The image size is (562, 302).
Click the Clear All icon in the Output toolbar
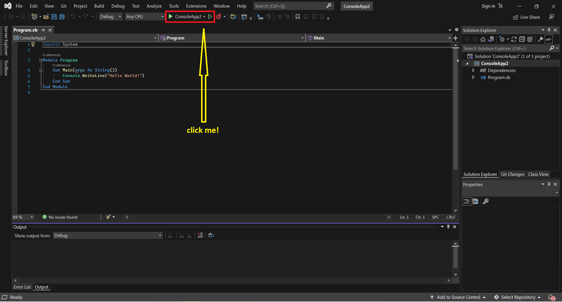200,235
